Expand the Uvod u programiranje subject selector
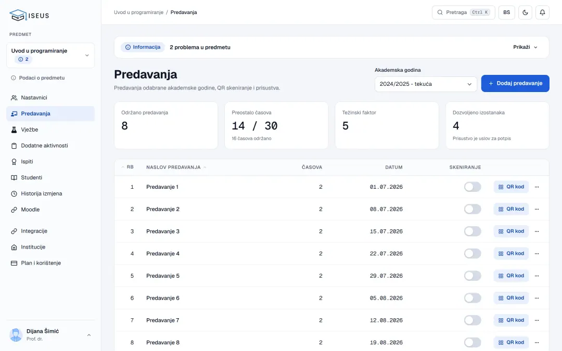This screenshot has height=351, width=562. pos(50,55)
